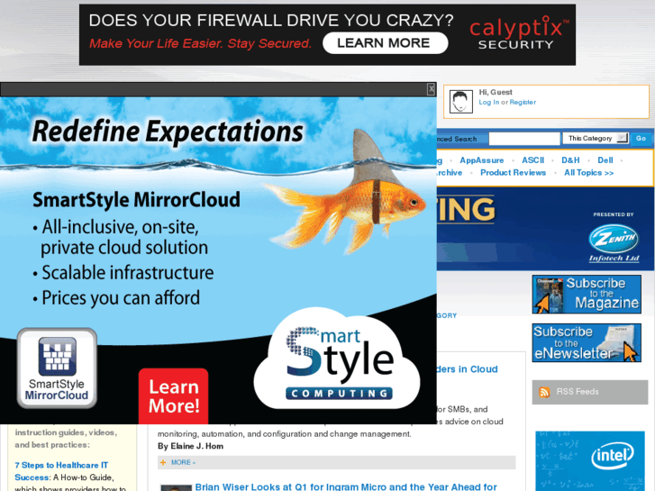This screenshot has width=655, height=491.
Task: Focus the search input field
Action: [x=524, y=139]
